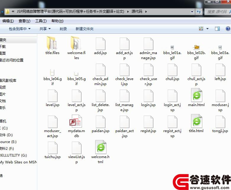Select regist_act.jsp file

pyautogui.click(x=172, y=127)
